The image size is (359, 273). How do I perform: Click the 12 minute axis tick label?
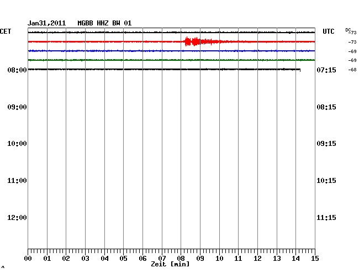pyautogui.click(x=257, y=259)
